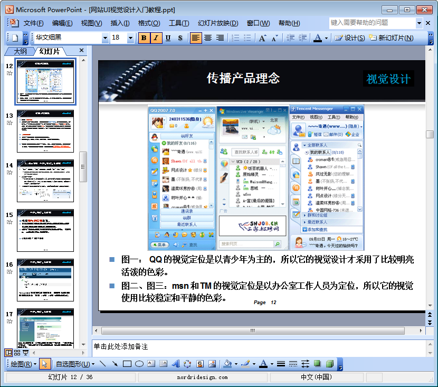Screen dimensions: 438x387
Task: Toggle Center alignment button
Action: [208, 38]
